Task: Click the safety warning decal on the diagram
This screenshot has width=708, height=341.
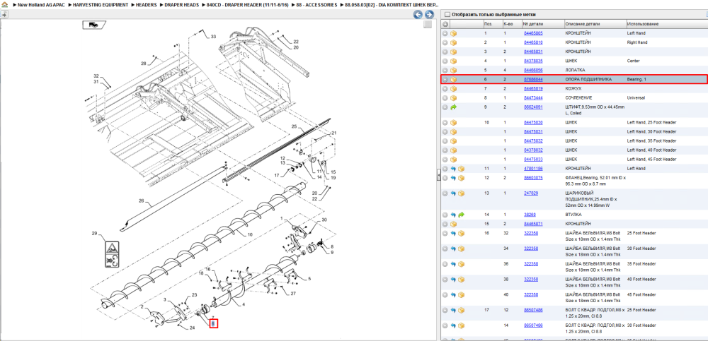Action: [113, 253]
